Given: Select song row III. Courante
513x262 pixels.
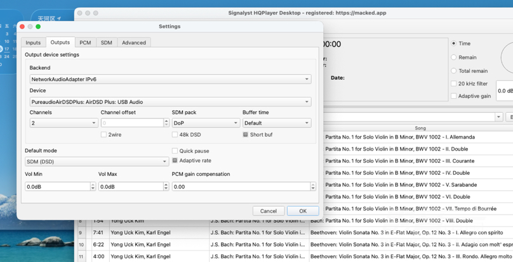Looking at the screenshot, I should pyautogui.click(x=418, y=161).
